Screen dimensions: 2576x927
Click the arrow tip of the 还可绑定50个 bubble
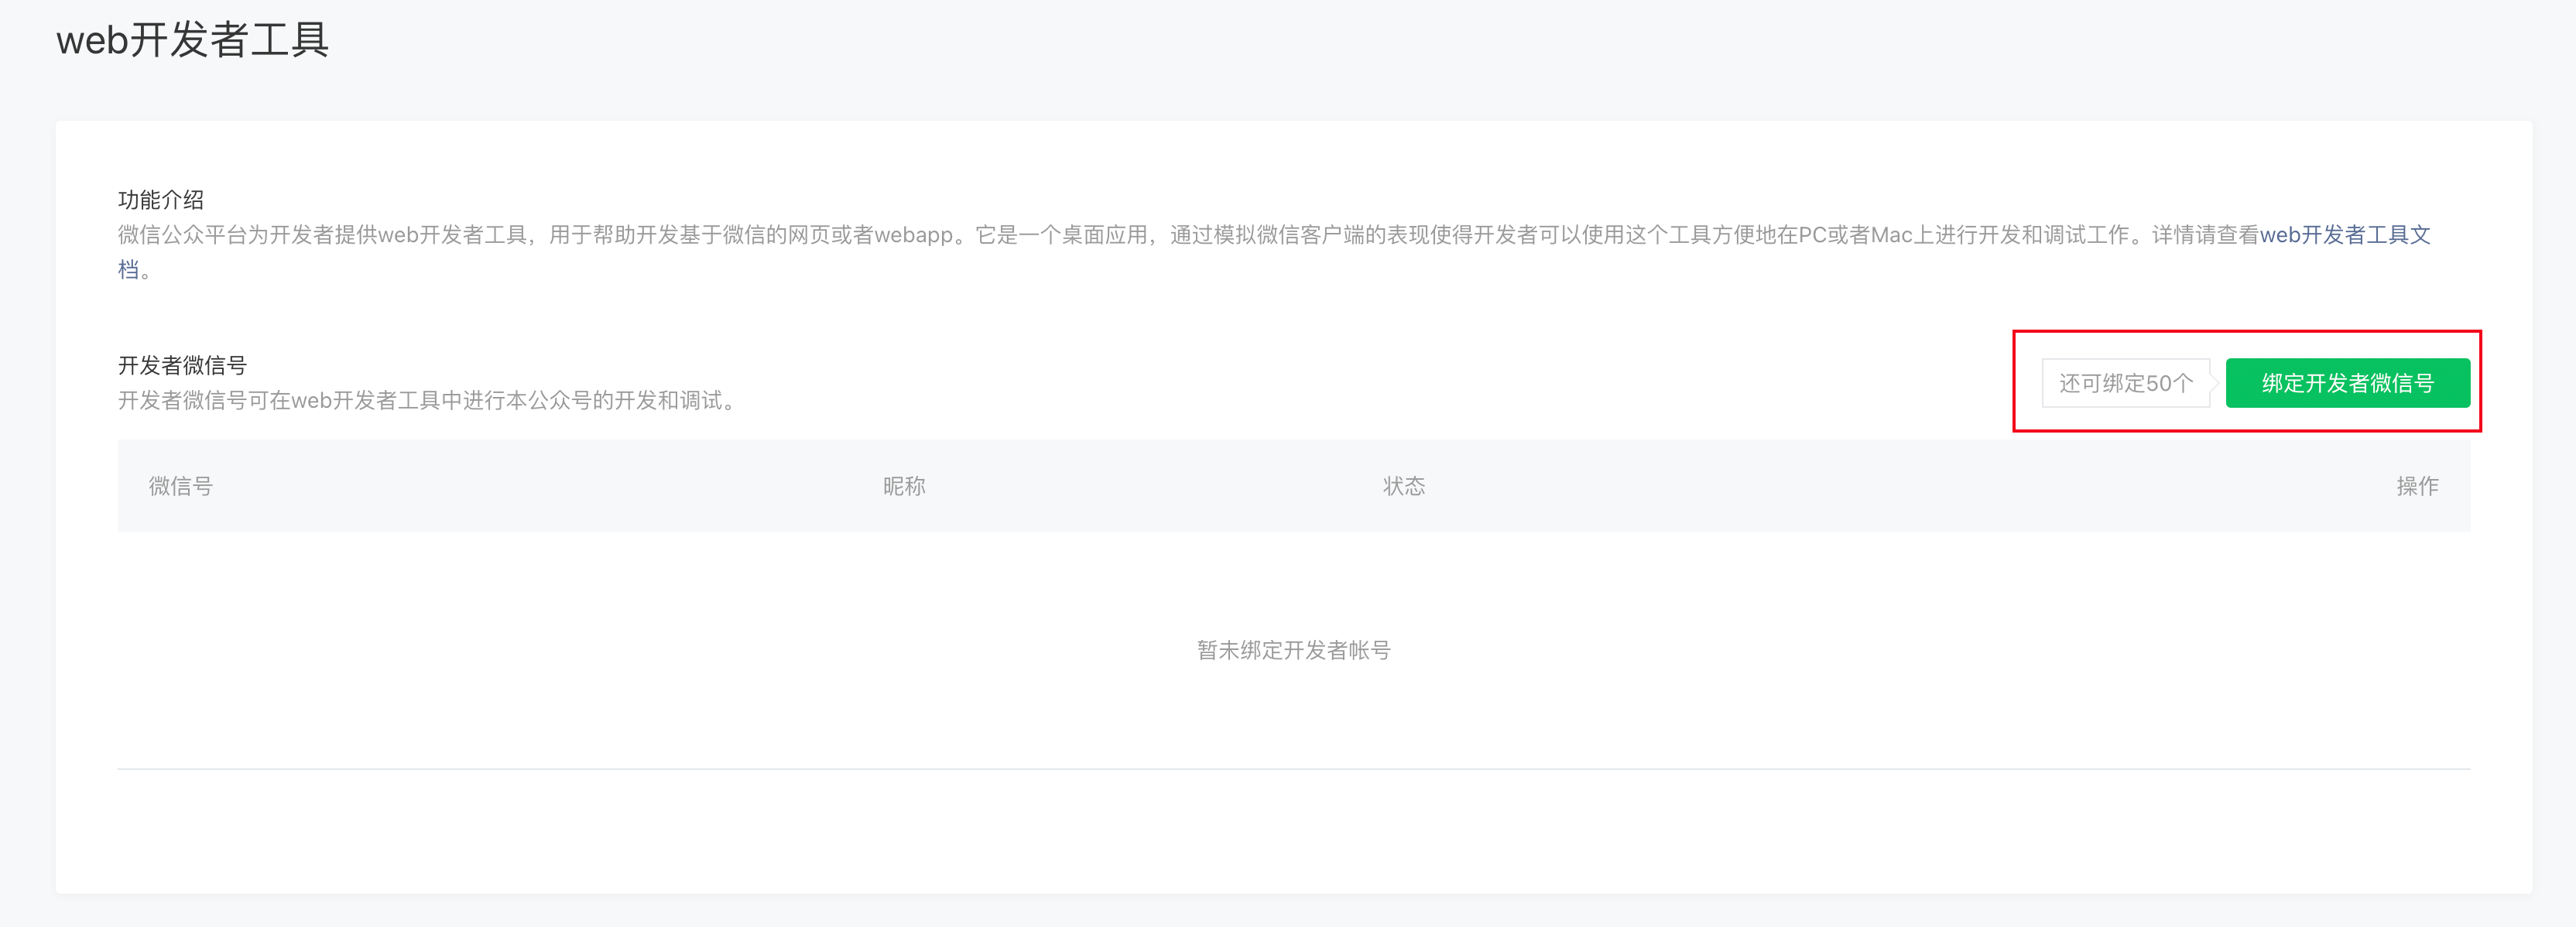click(x=2216, y=383)
